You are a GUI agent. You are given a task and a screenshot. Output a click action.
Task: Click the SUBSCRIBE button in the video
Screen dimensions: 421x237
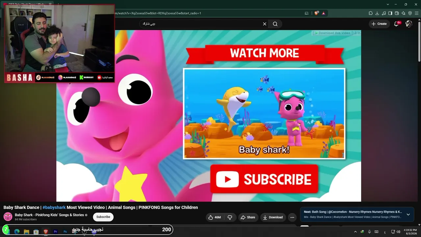[264, 179]
